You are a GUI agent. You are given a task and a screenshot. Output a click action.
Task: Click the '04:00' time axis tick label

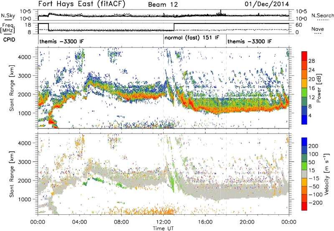click(80, 222)
